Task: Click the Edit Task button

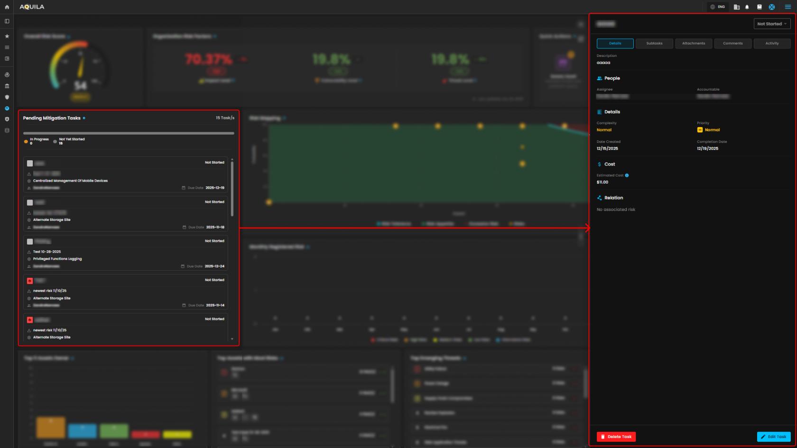Action: [x=773, y=437]
